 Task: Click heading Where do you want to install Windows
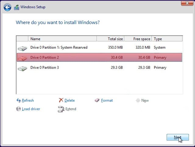58,23
